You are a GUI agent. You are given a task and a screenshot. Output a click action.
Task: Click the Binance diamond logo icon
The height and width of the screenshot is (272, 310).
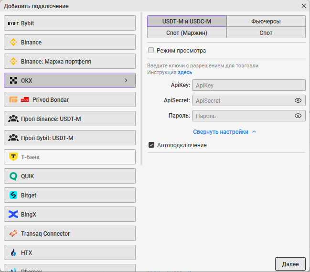[x=13, y=43]
